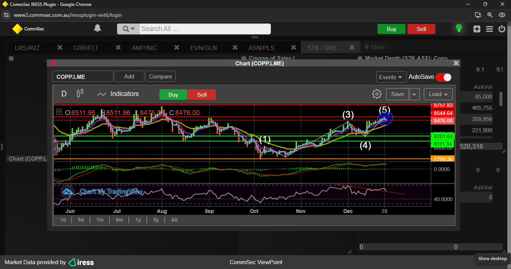This screenshot has width=511, height=269.
Task: Open the notifications bell
Action: [97, 28]
